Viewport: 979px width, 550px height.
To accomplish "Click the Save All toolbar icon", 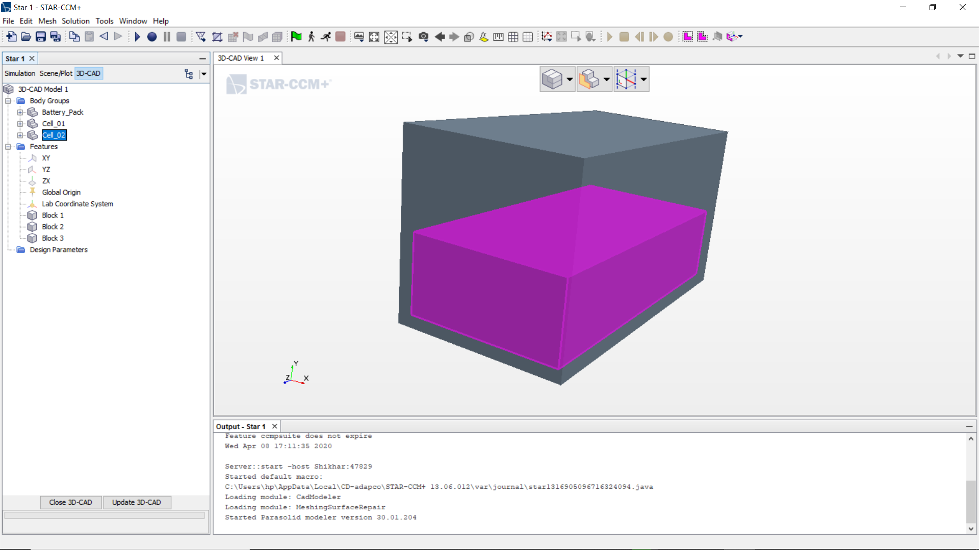I will pos(56,37).
